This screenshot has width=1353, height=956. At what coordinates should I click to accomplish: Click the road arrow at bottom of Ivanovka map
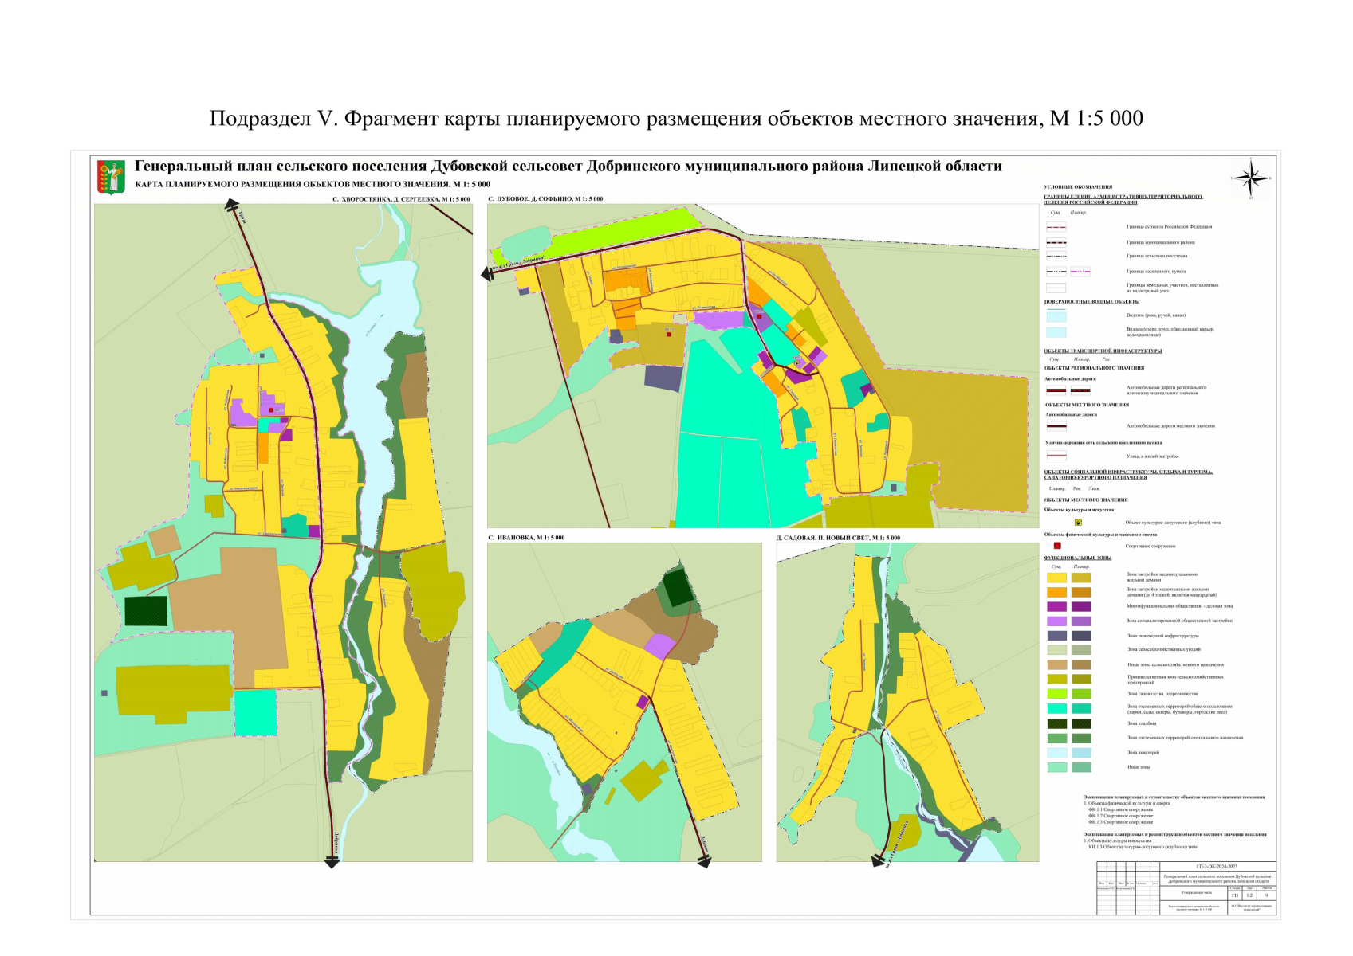pos(703,860)
